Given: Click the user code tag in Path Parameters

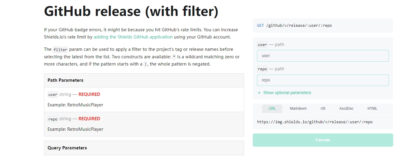Looking at the screenshot, I should click(53, 95).
